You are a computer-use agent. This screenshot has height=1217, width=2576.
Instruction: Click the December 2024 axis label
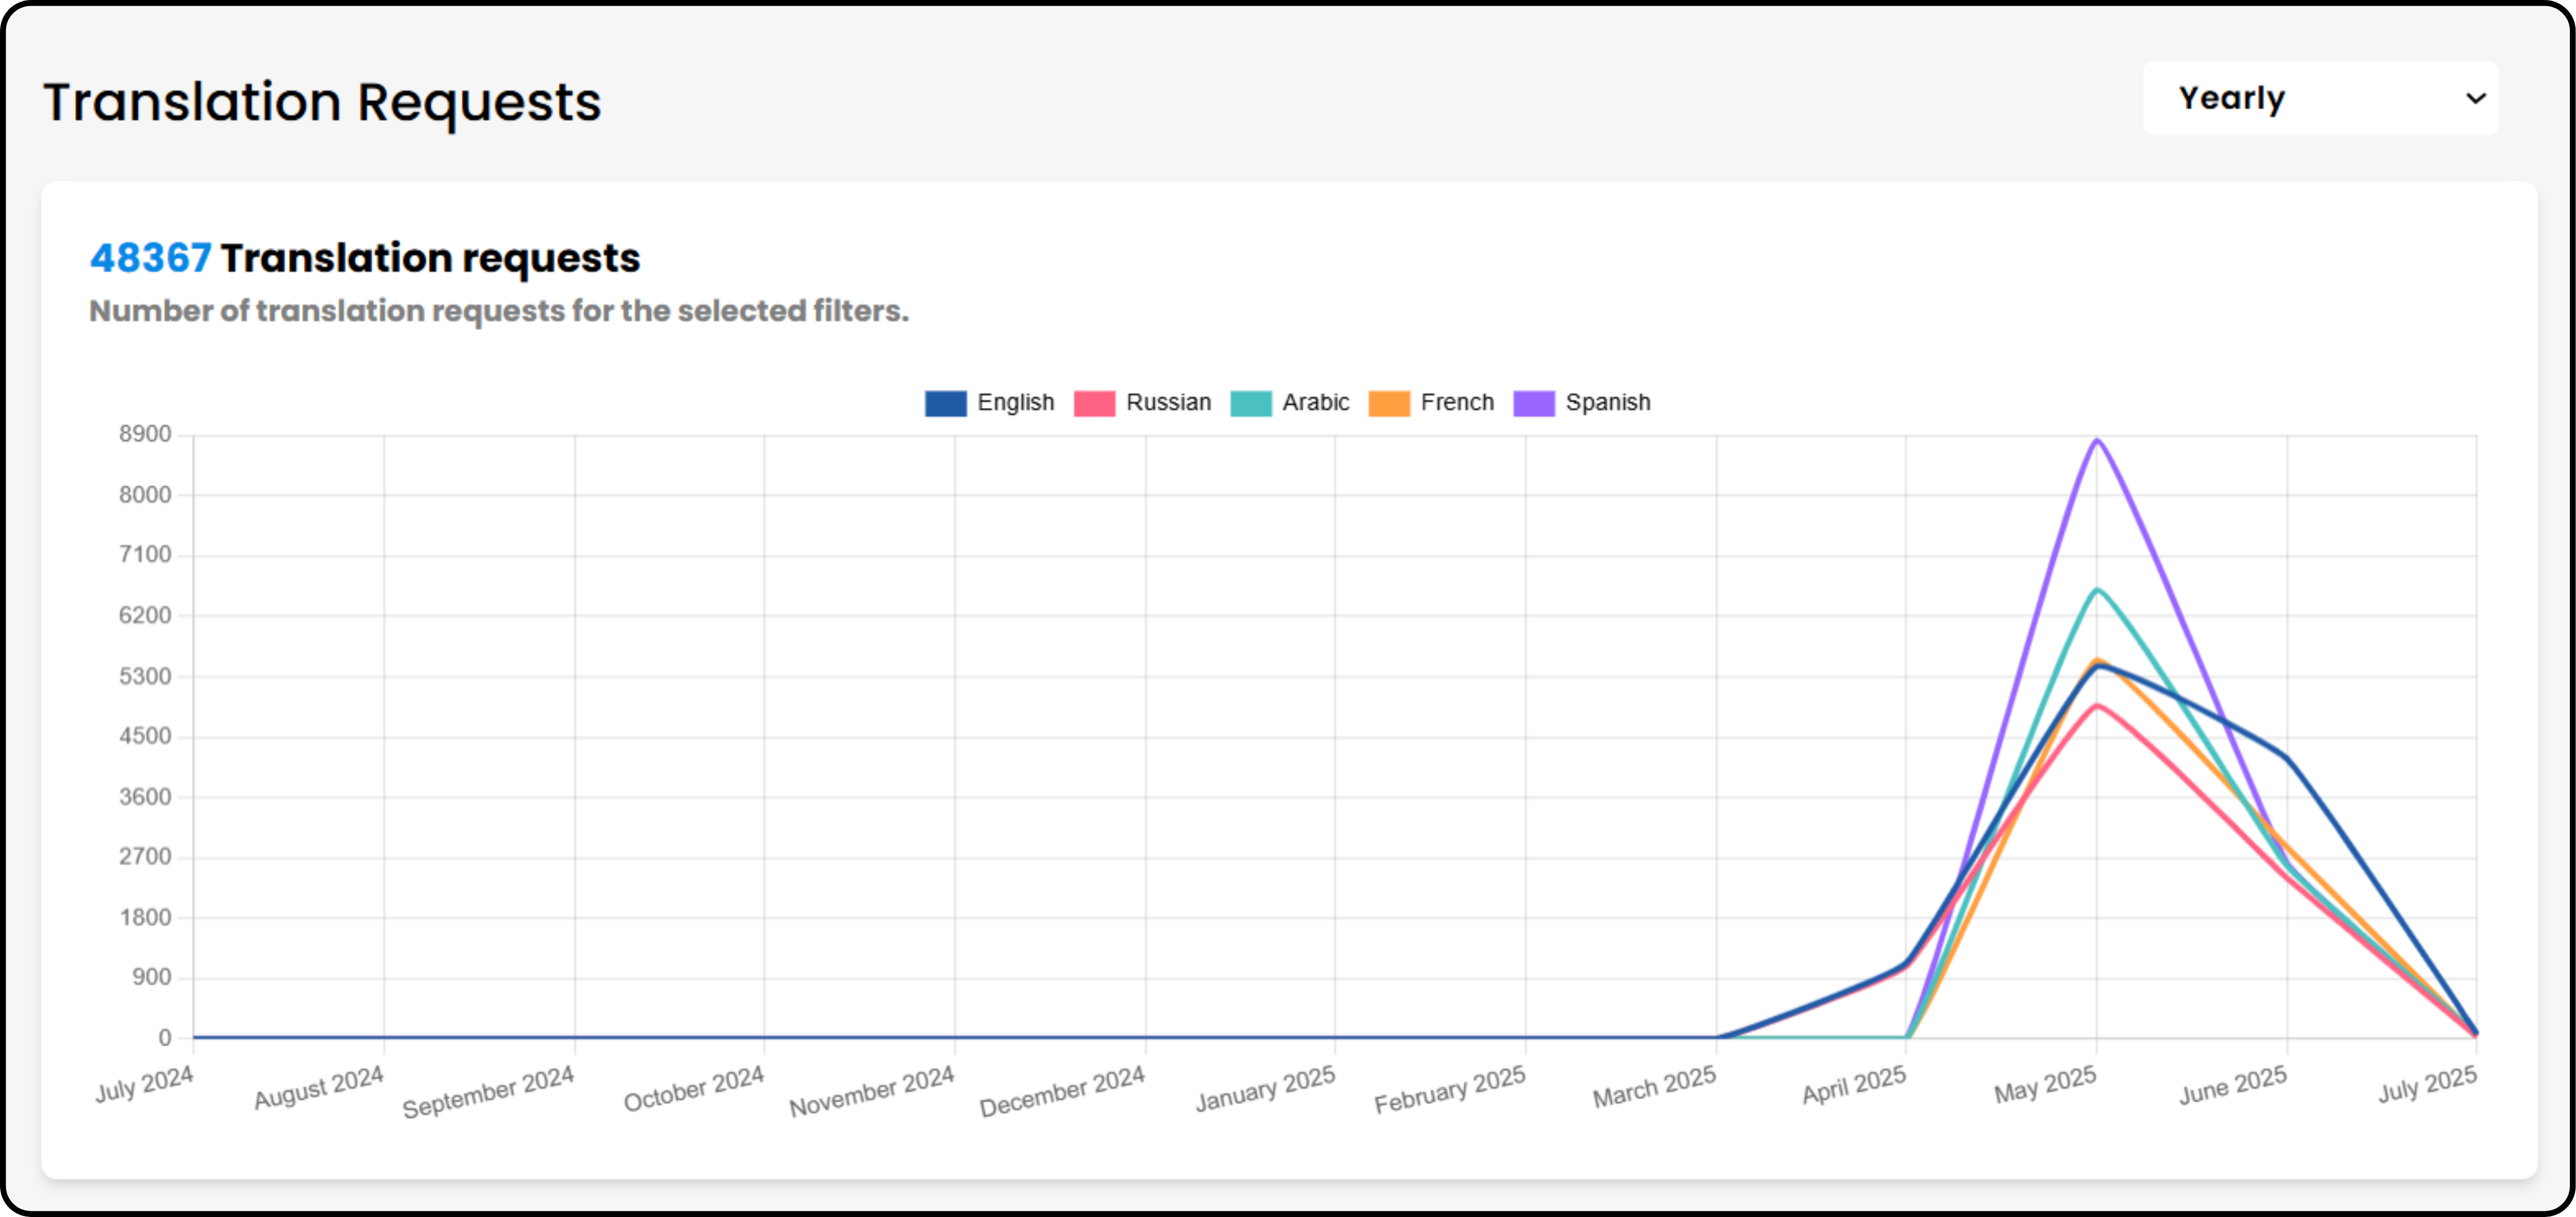pos(1062,1091)
